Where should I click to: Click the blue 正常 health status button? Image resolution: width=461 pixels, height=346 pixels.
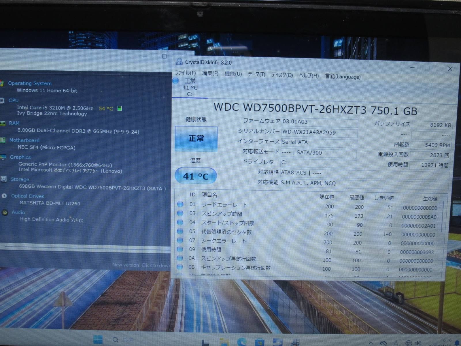click(x=196, y=139)
